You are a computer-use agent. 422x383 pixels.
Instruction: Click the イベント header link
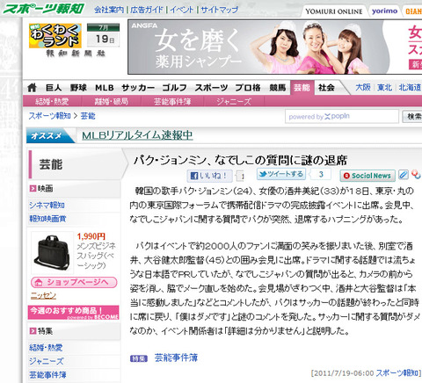182,10
